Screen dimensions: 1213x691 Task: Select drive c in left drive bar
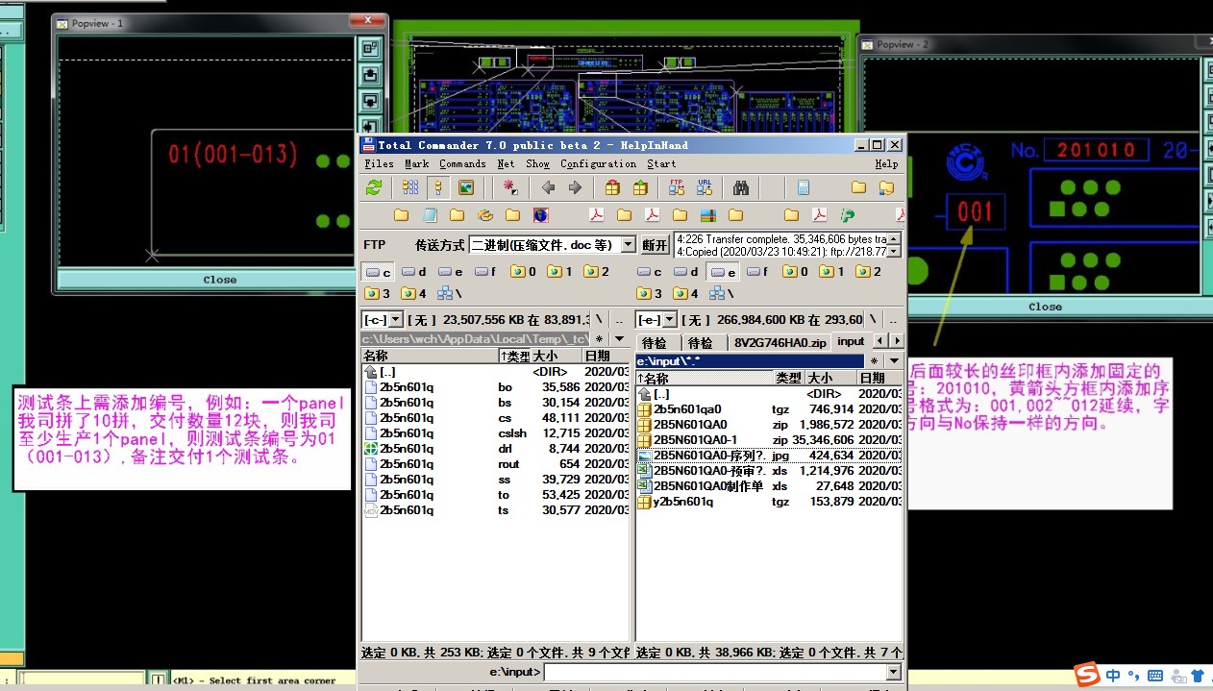point(376,272)
